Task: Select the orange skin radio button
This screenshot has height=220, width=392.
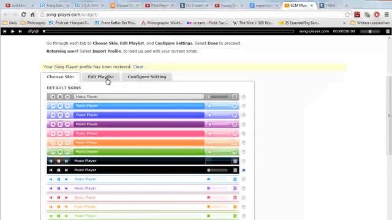Action: (x=244, y=142)
